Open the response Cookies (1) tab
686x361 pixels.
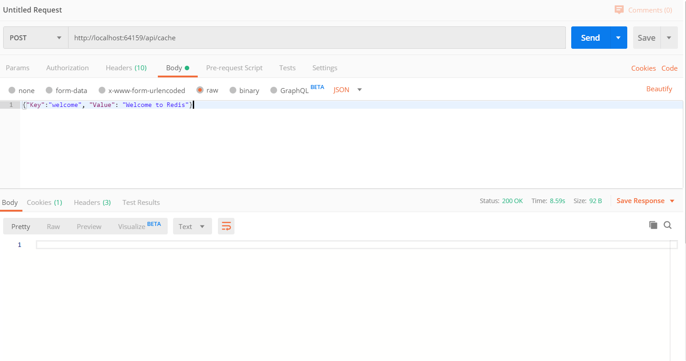tap(44, 203)
